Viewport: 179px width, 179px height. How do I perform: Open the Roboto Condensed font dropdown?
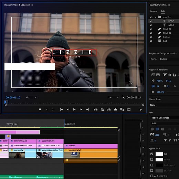[165, 118]
